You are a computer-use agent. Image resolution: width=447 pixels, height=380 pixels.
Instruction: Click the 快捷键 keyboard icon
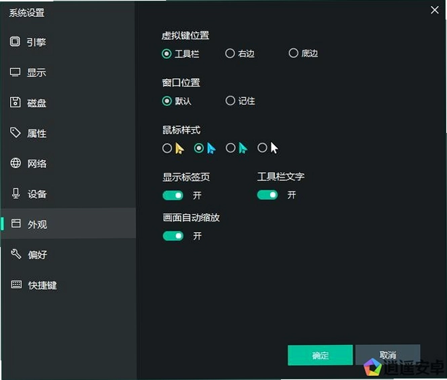[x=16, y=285]
